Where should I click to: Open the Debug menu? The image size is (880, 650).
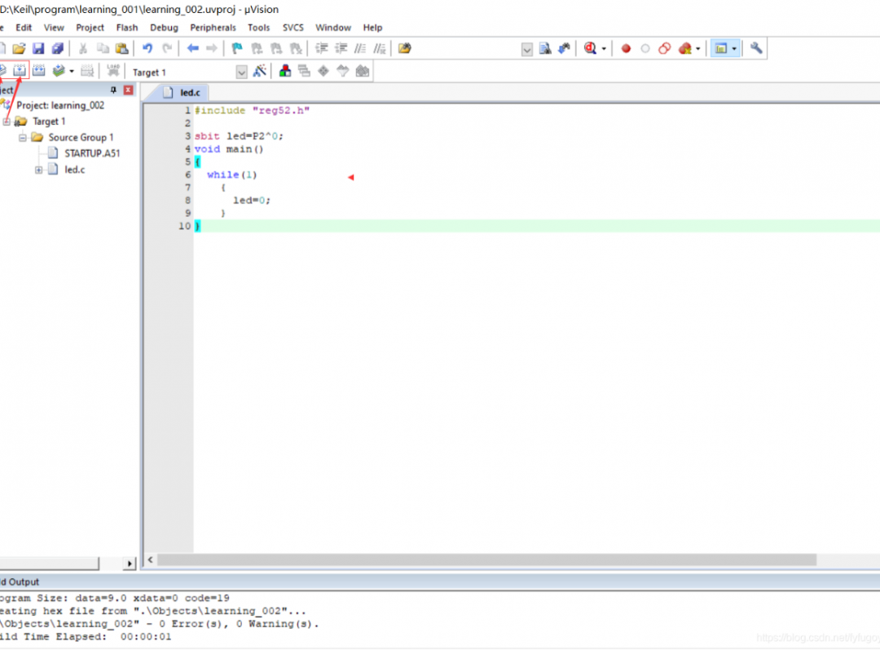coord(164,28)
